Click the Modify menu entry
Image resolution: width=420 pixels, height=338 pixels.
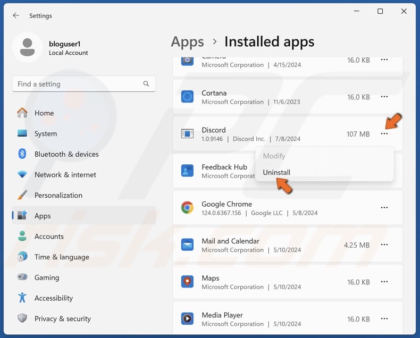click(x=324, y=156)
